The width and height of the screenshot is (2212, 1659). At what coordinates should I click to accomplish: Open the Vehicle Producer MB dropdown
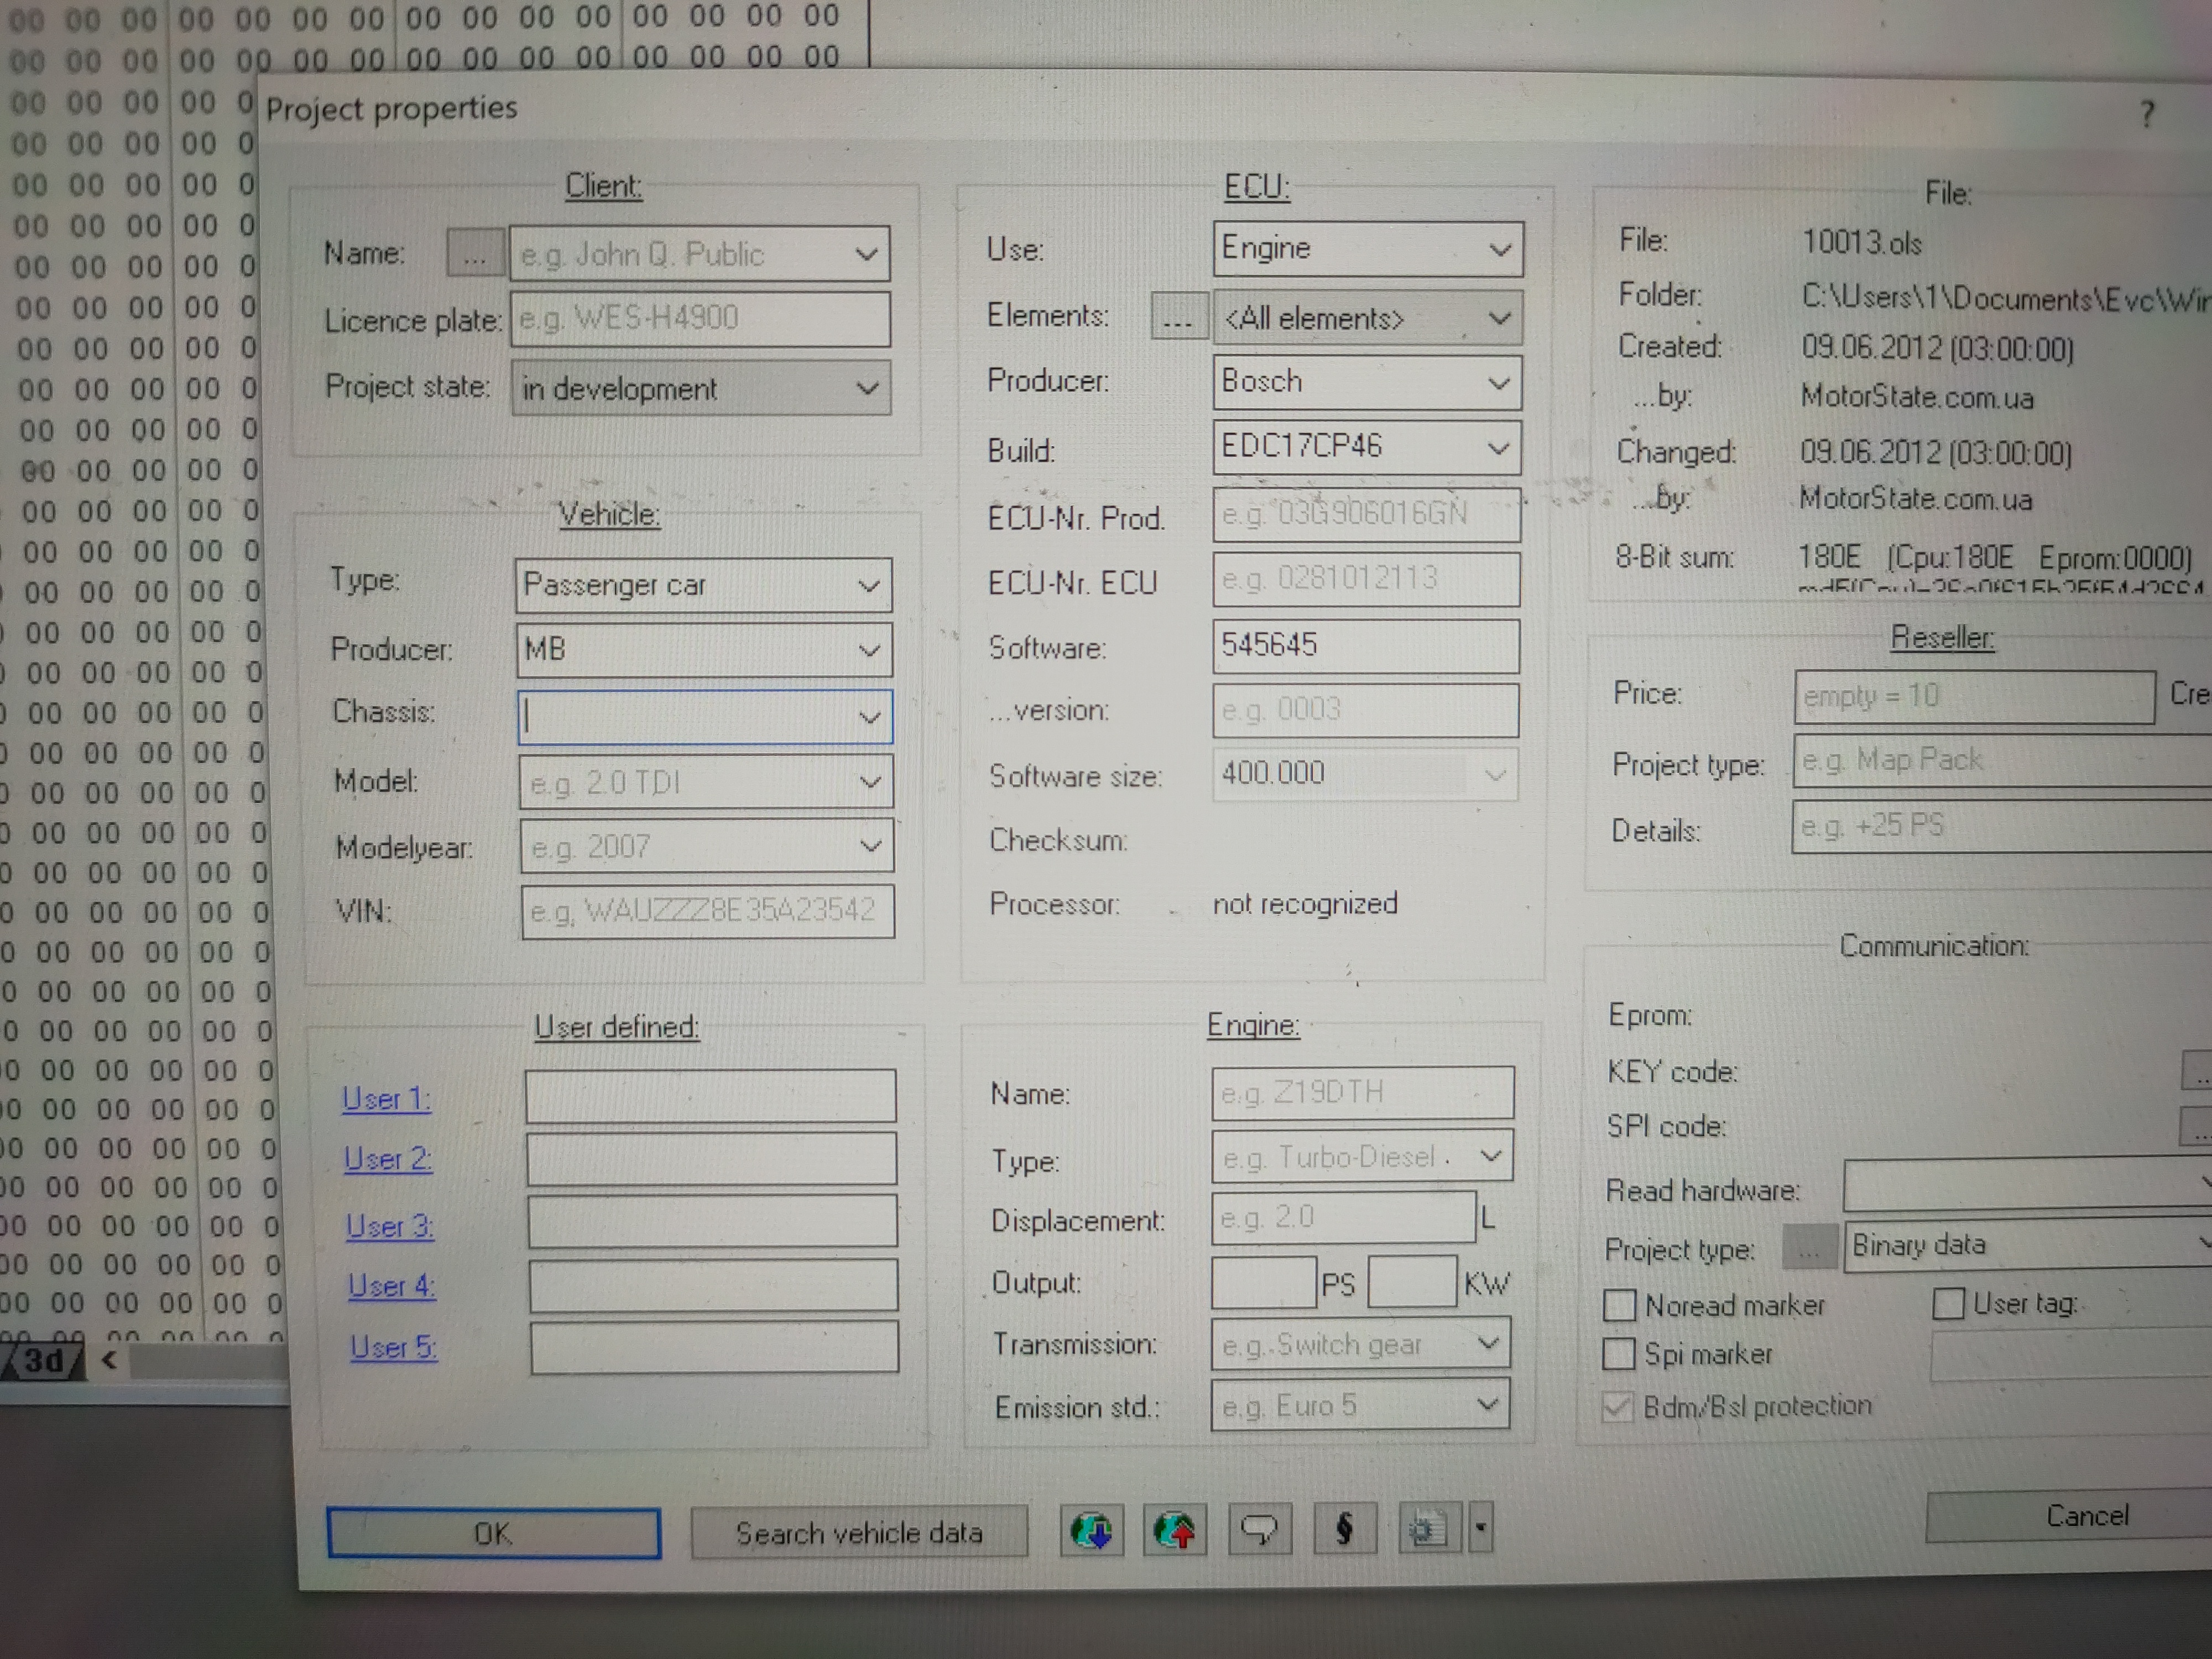[869, 651]
